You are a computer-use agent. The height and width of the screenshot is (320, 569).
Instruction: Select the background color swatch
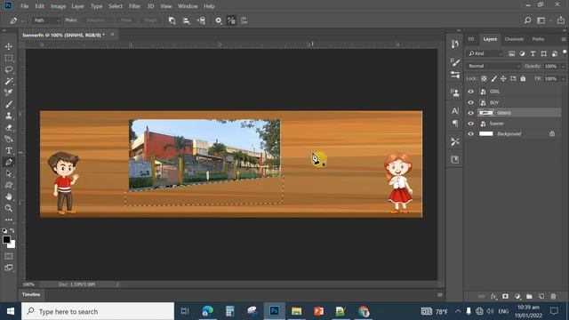click(x=12, y=245)
